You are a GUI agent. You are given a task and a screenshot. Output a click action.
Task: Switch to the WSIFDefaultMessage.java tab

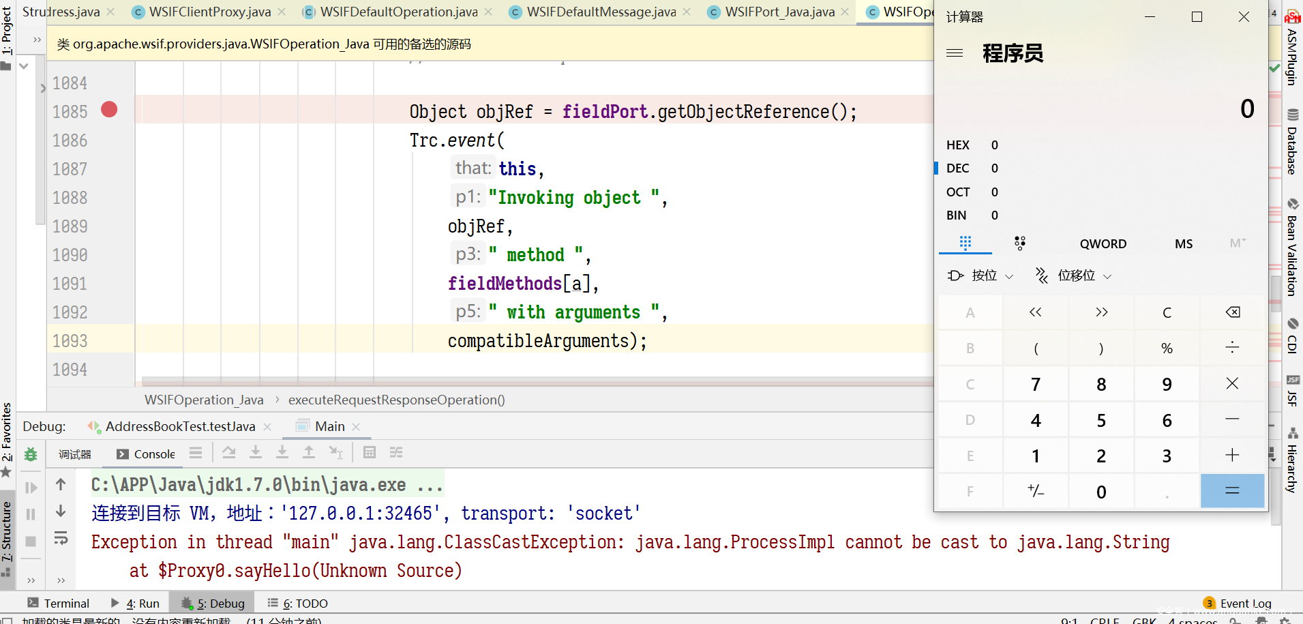601,12
